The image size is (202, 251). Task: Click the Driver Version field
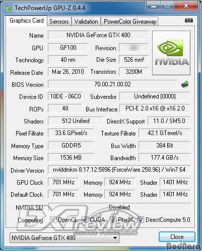coord(119,170)
